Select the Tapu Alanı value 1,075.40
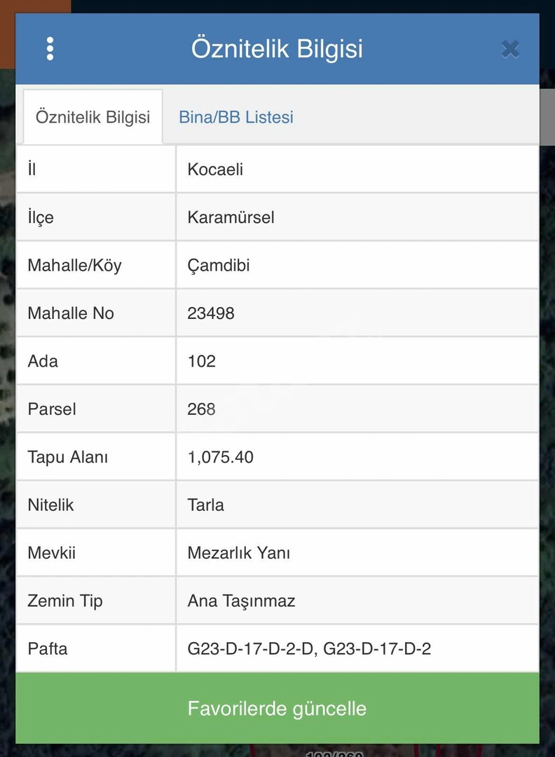 point(220,457)
